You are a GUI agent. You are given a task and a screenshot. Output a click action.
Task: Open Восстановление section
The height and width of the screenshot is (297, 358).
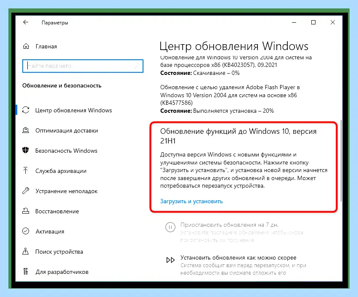pos(57,212)
